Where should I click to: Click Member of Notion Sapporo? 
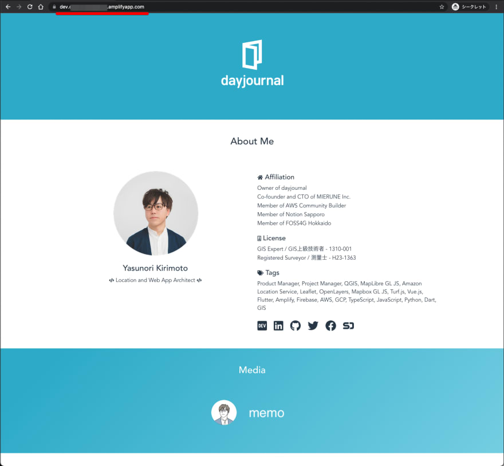click(x=291, y=214)
